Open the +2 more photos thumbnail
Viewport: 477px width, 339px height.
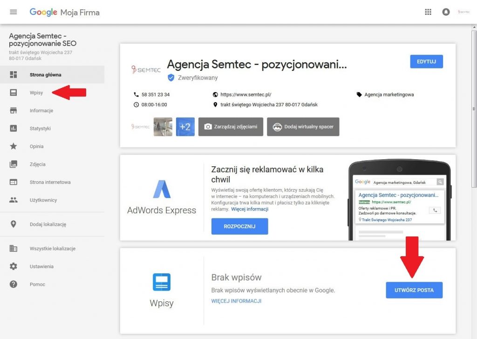pos(185,127)
